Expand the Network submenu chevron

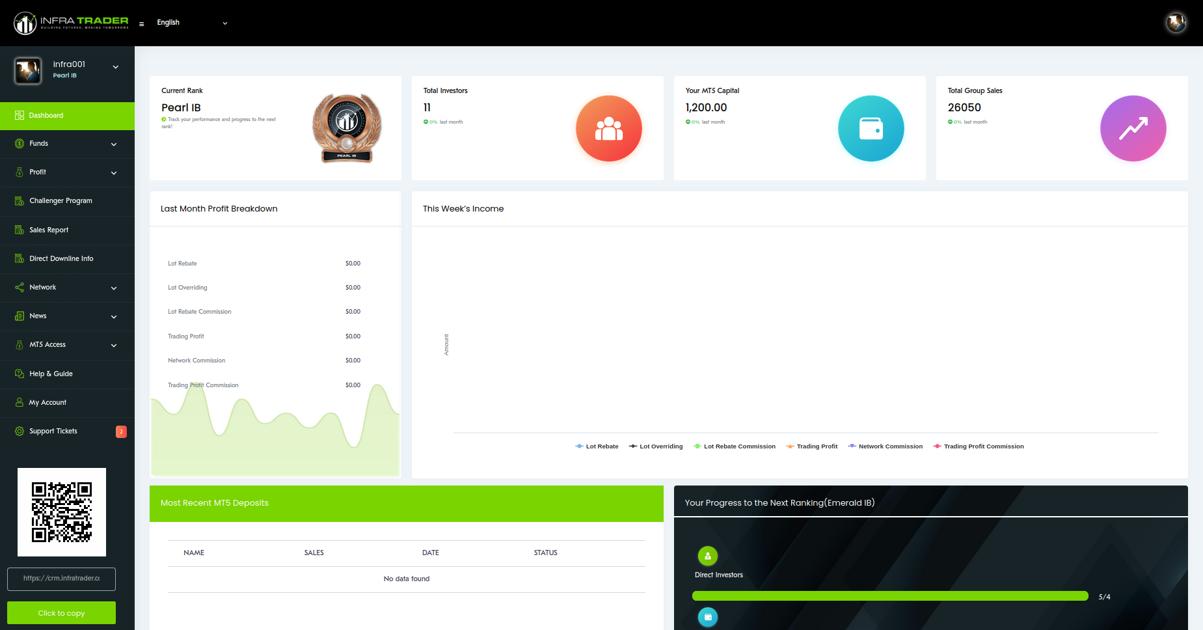pos(114,288)
